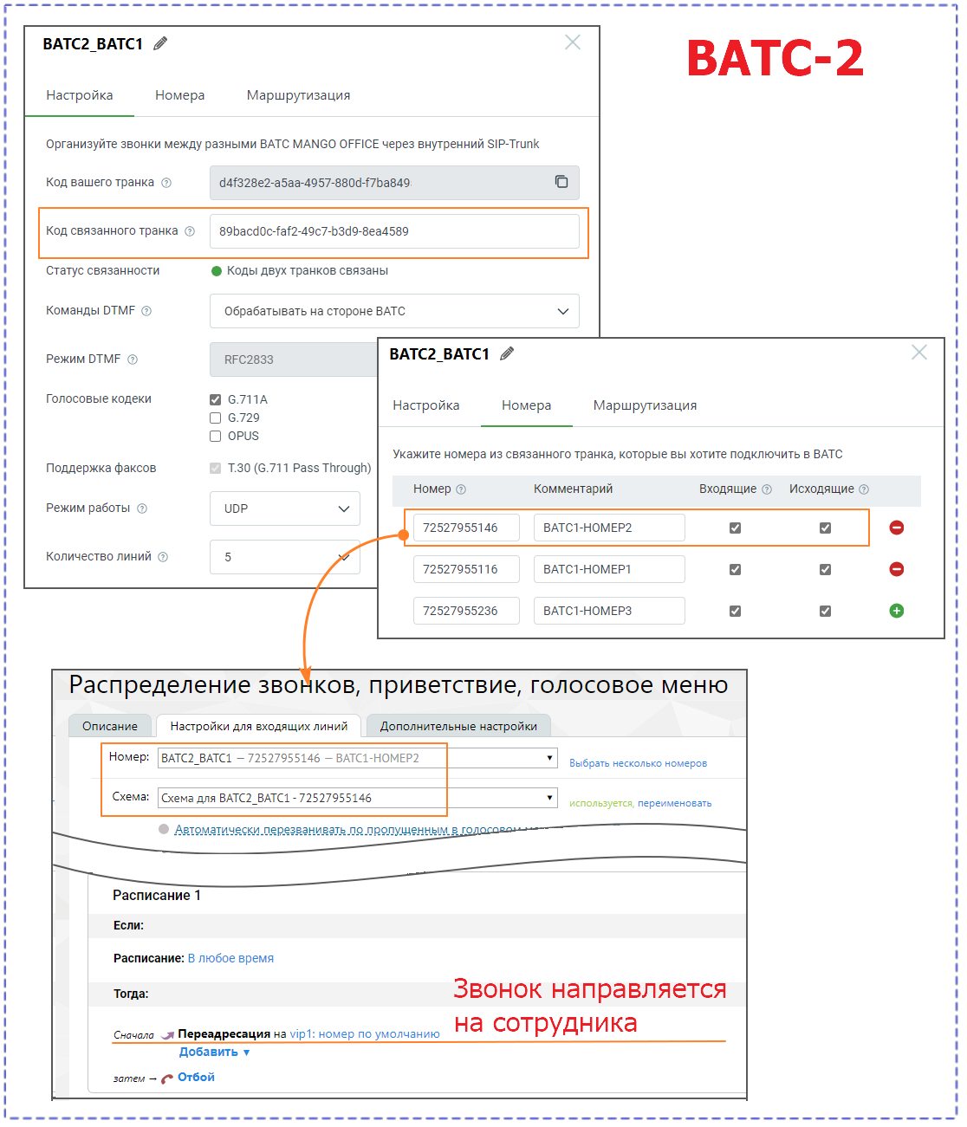The width and height of the screenshot is (967, 1127).
Task: Click Выбрать несколько номеров link
Action: [x=638, y=763]
